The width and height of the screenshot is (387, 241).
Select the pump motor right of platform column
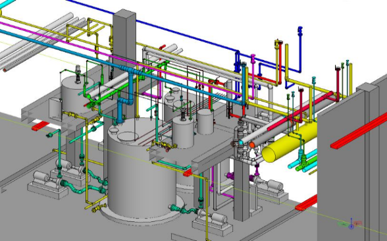274,184
